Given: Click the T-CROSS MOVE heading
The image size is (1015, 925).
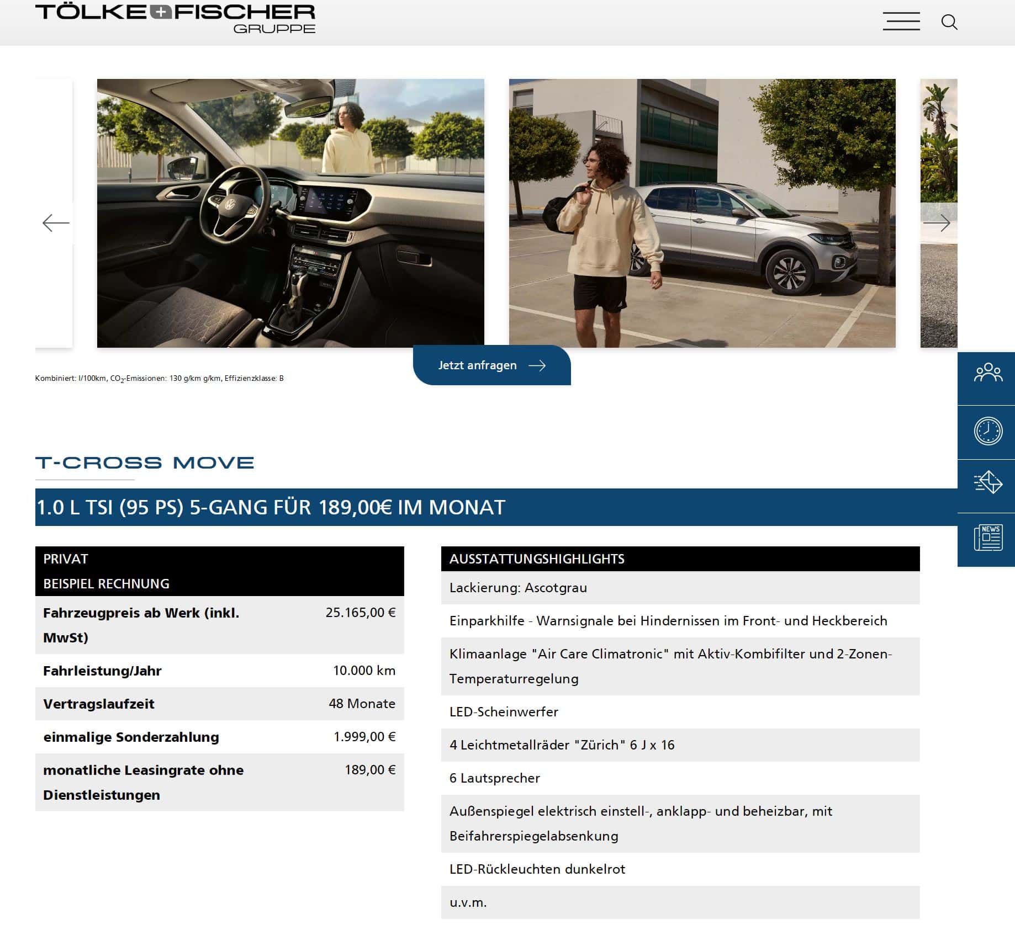Looking at the screenshot, I should 145,462.
